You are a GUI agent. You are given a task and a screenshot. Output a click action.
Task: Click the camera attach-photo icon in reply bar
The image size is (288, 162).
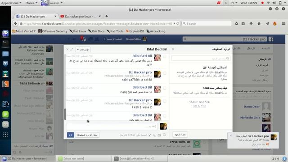coord(159,135)
